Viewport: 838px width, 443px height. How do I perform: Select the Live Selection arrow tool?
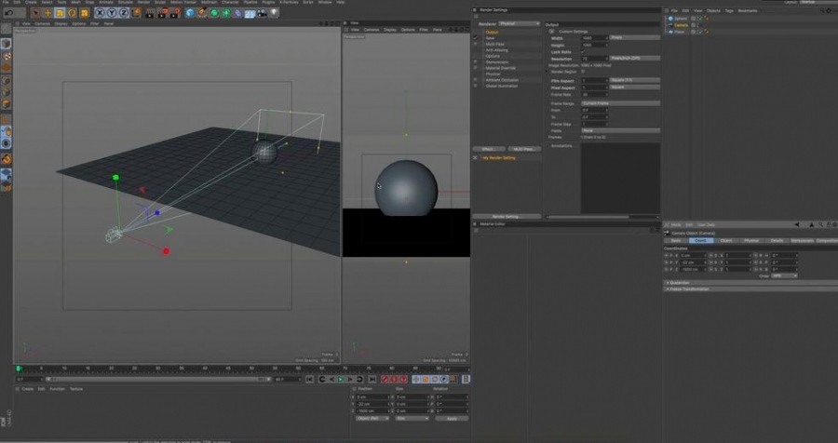tap(35, 12)
